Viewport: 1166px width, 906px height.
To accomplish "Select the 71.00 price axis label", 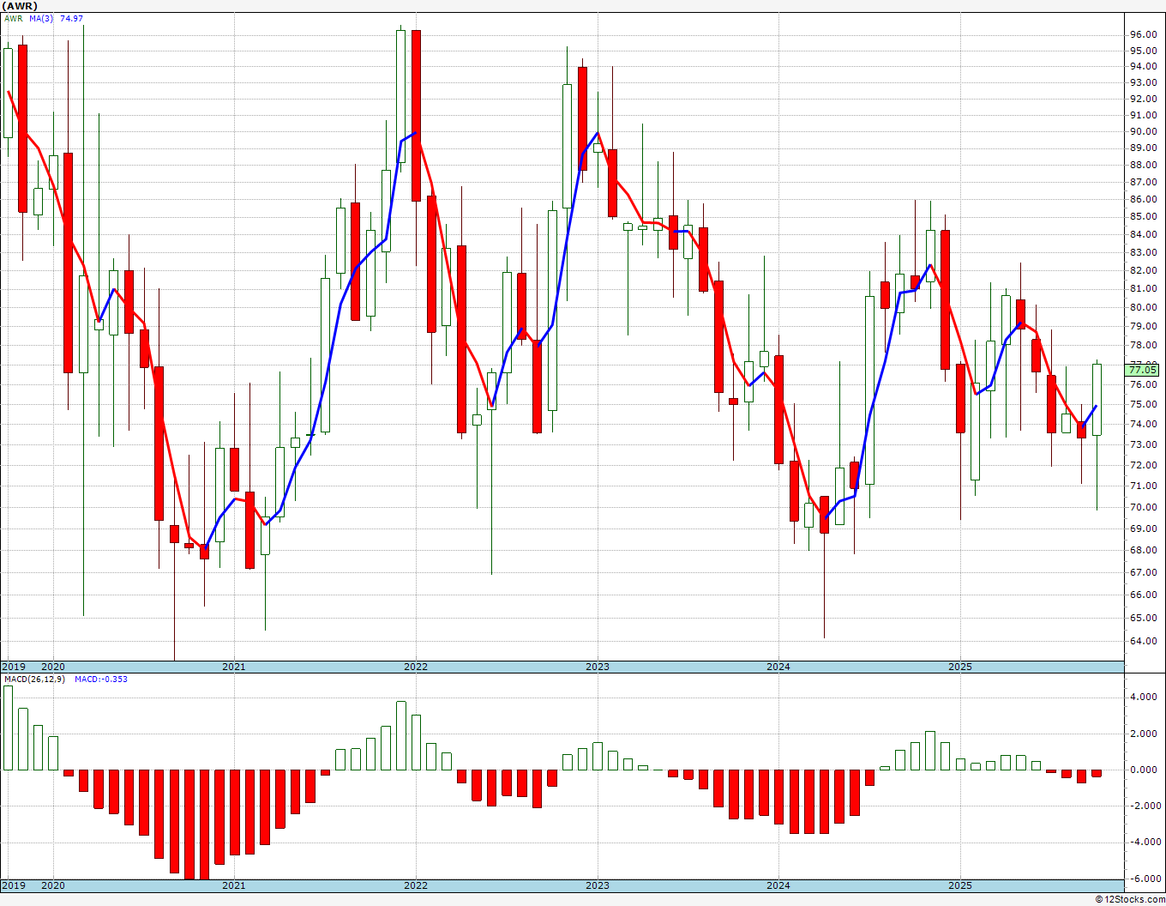I will point(1143,486).
